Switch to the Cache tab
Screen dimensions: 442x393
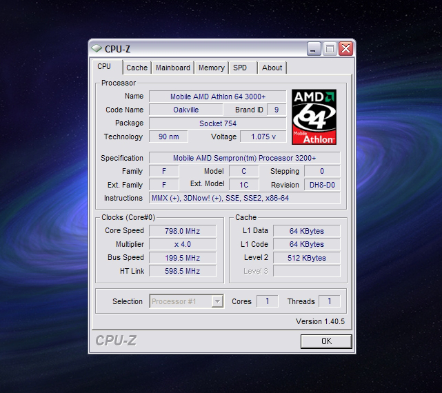click(137, 68)
